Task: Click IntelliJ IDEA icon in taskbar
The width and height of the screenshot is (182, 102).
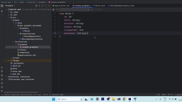Action: (x=130, y=99)
